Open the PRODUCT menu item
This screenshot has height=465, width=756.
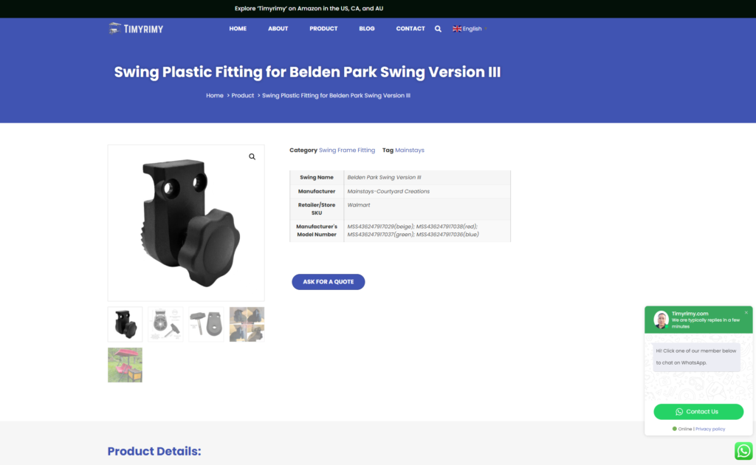(323, 29)
